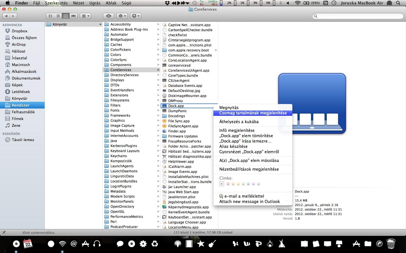Choose Nézetbeállítások megjelenítése
406x253 pixels.
[x=253, y=169]
